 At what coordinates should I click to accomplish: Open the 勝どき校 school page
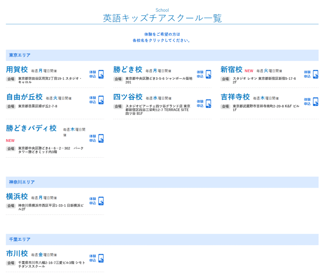coord(128,69)
